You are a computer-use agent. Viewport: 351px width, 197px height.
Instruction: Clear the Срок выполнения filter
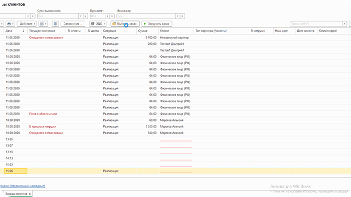(x=85, y=16)
